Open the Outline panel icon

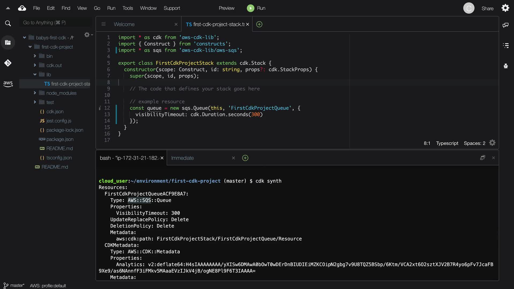click(505, 45)
